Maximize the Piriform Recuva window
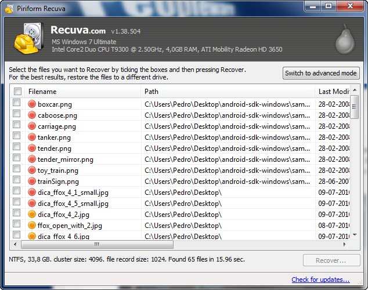The height and width of the screenshot is (290, 368). [x=329, y=6]
